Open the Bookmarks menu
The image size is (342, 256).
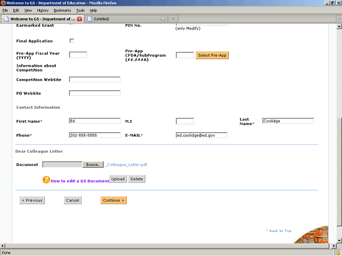pos(63,10)
